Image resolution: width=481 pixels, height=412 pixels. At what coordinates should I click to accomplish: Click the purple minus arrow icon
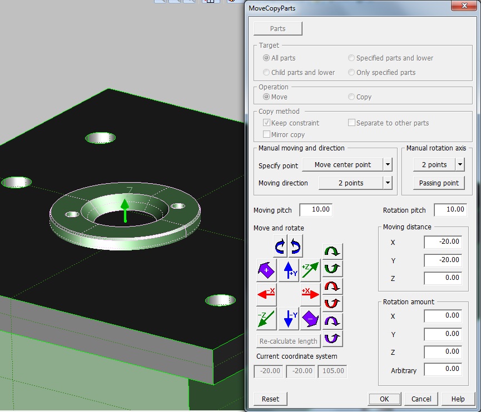pyautogui.click(x=311, y=318)
